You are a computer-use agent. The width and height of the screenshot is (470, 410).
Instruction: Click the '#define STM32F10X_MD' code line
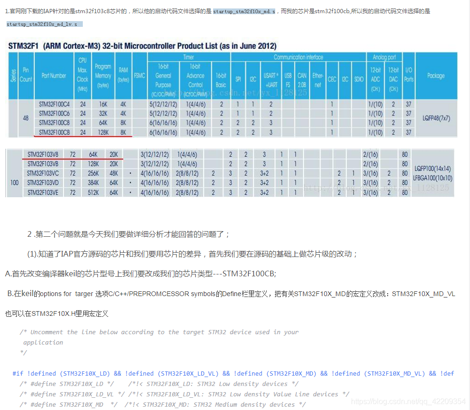coord(163,405)
